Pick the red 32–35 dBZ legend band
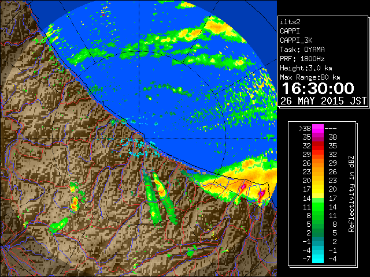Screen dimensions: 370x277 click(x=318, y=146)
